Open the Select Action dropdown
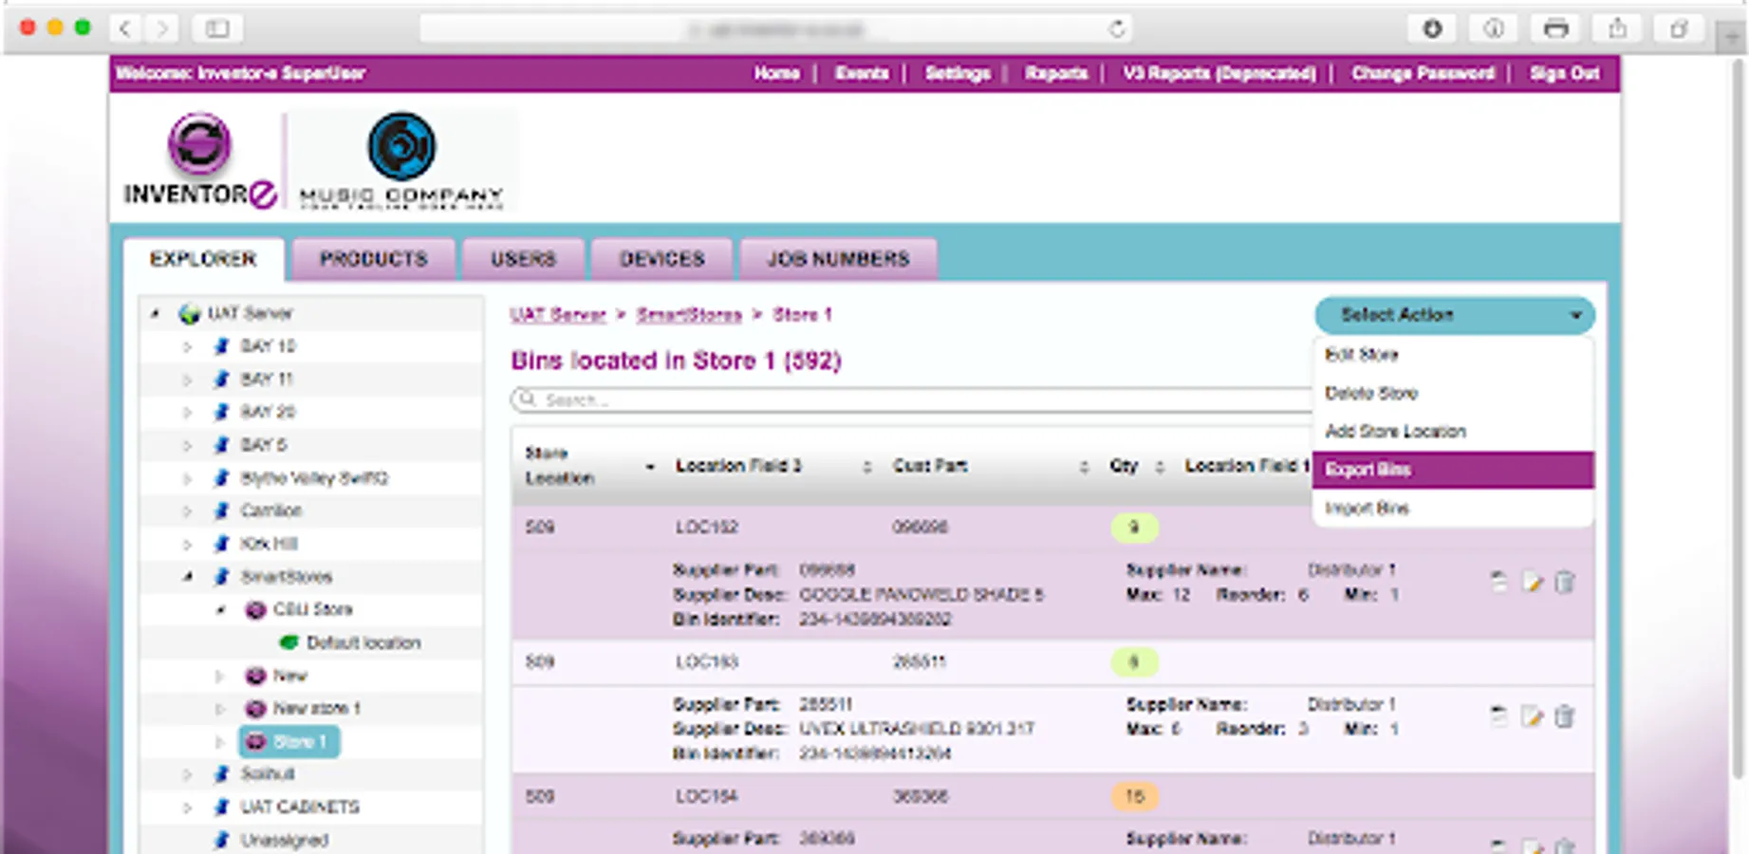Screen dimensions: 1749x854 click(x=1454, y=315)
